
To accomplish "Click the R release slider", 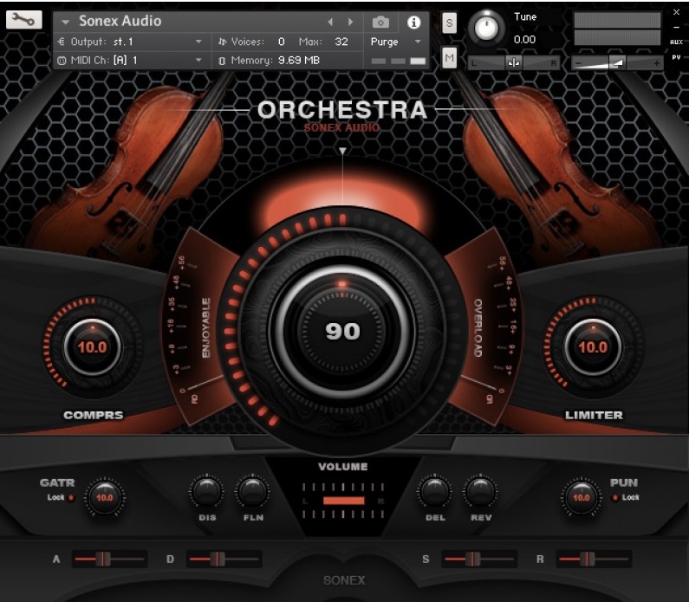I will tap(594, 559).
